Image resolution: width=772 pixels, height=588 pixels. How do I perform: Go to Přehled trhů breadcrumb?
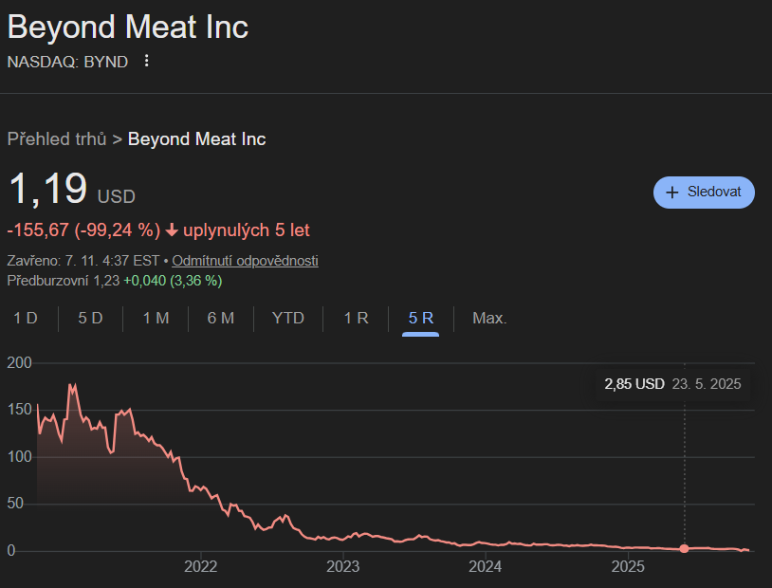click(x=57, y=139)
